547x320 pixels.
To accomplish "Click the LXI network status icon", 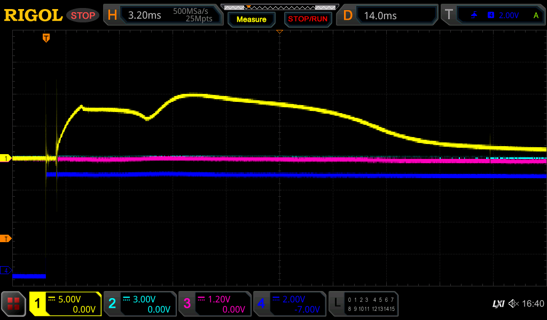I will click(x=498, y=304).
